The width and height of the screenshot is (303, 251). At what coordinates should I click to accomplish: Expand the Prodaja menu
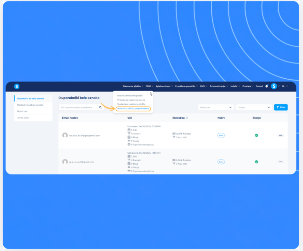(248, 86)
